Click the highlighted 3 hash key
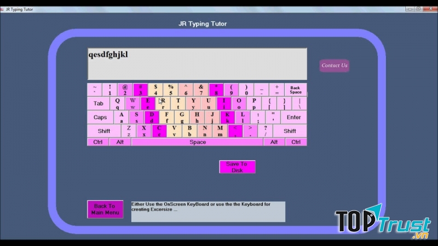Screen dimensions: 438x246 coord(140,90)
